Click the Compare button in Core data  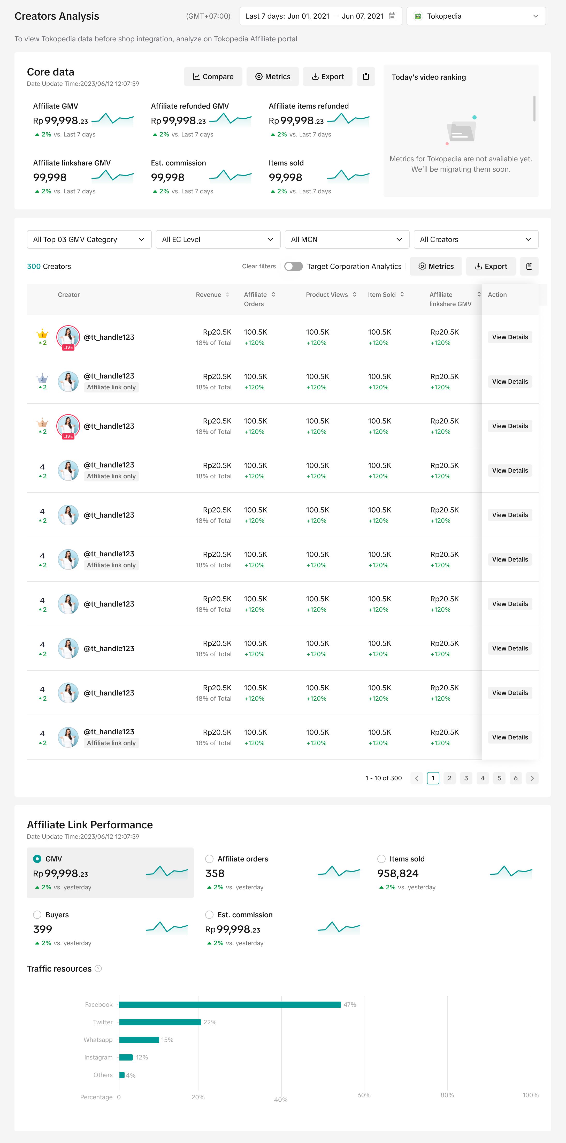click(x=213, y=77)
